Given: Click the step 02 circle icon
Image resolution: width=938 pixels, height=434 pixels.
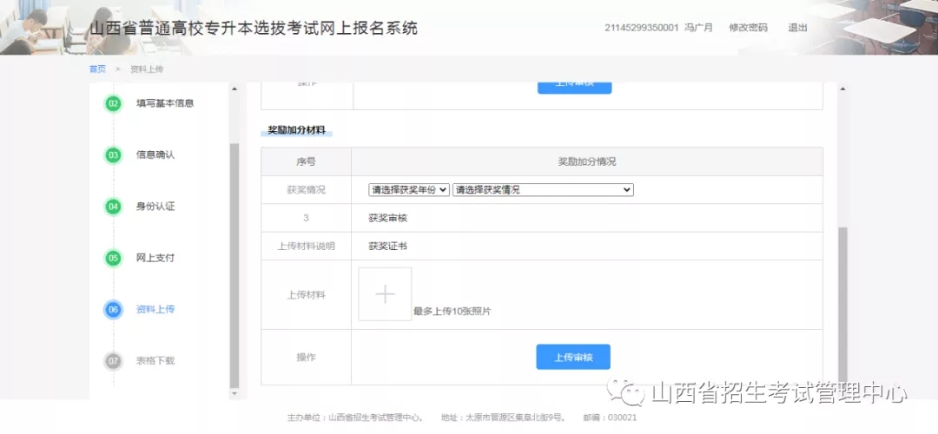Looking at the screenshot, I should (113, 103).
